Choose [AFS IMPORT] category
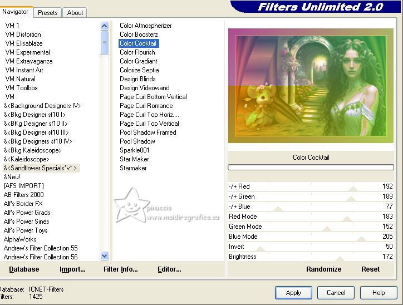This screenshot has height=305, width=403. [23, 186]
